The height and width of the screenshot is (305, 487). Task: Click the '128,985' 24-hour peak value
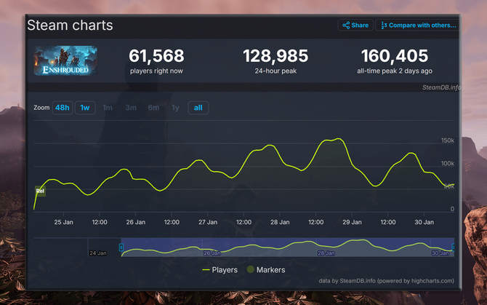[x=275, y=56]
